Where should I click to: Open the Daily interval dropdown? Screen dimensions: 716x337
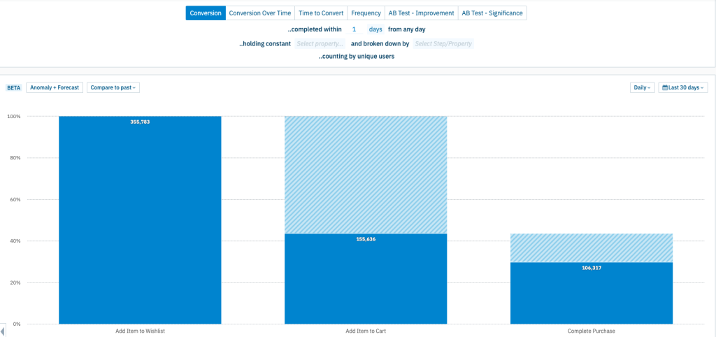[643, 87]
